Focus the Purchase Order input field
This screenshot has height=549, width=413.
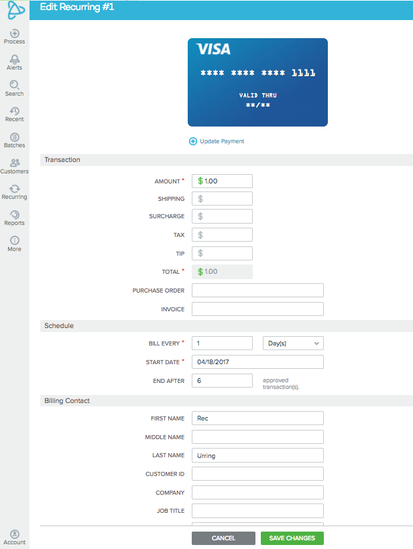(257, 291)
